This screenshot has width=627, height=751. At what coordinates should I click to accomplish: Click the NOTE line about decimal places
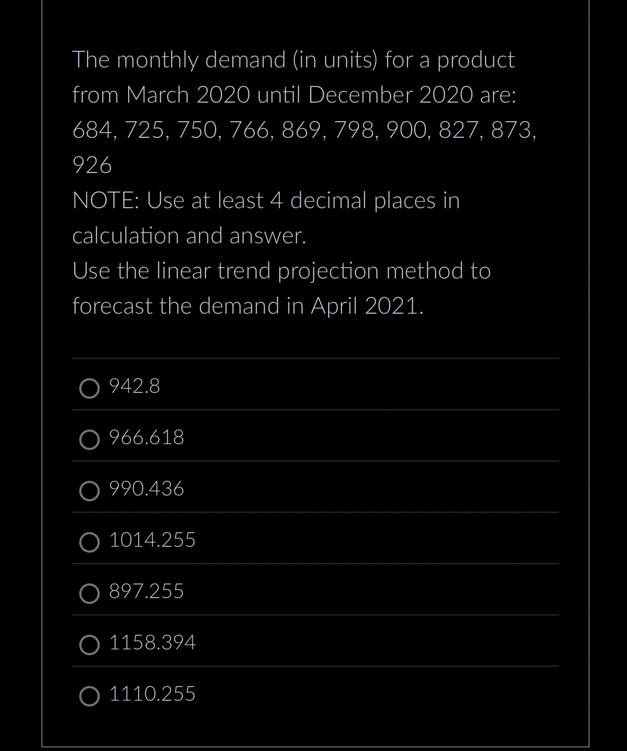[x=266, y=200]
